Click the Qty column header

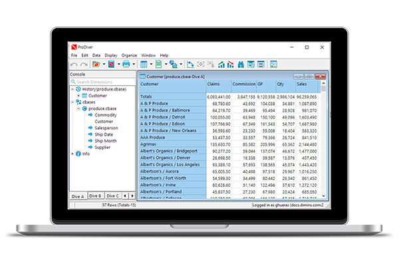coord(285,86)
